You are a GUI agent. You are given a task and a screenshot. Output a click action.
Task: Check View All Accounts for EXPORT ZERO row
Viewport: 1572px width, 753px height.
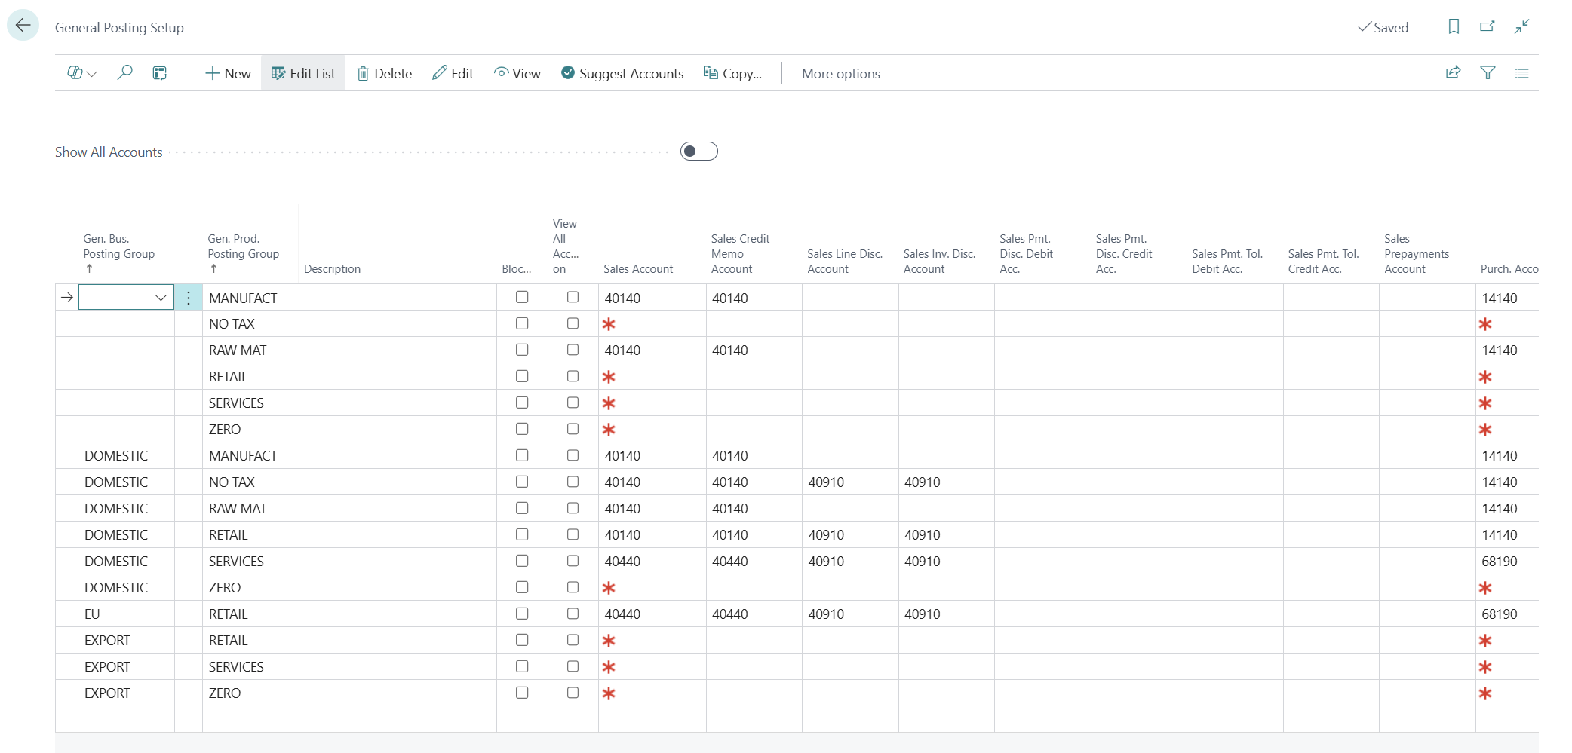(573, 693)
